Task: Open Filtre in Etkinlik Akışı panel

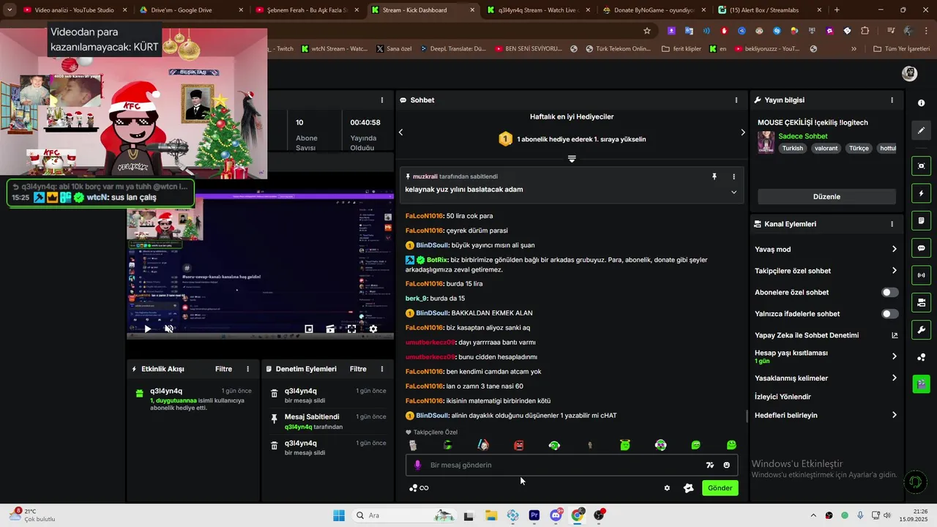Action: 223,369
